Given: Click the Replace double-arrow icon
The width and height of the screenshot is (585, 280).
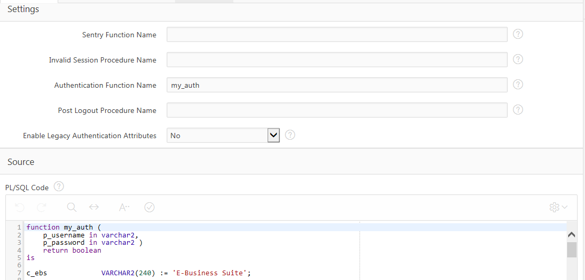Looking at the screenshot, I should [x=94, y=208].
